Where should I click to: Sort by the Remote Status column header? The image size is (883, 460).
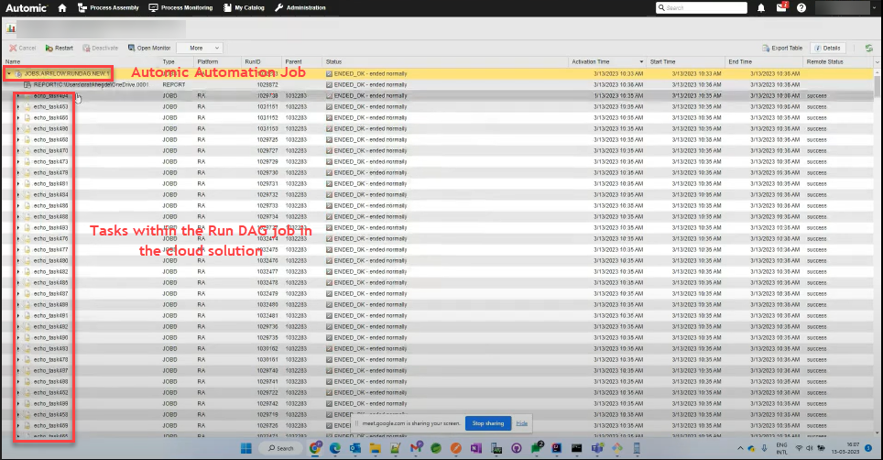(824, 62)
